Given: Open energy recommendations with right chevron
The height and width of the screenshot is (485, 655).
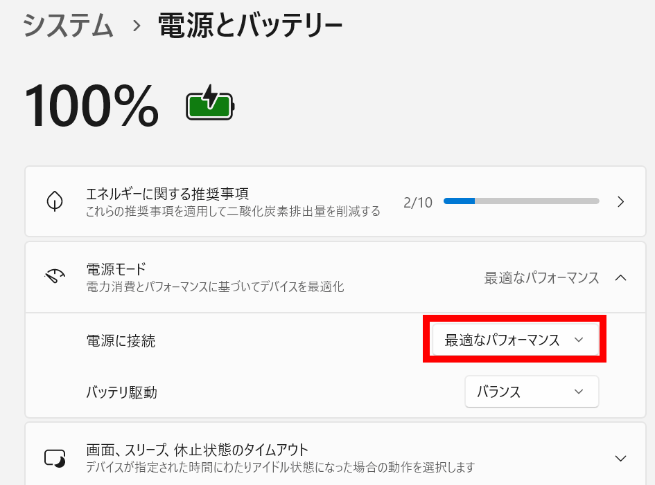Looking at the screenshot, I should [x=621, y=201].
